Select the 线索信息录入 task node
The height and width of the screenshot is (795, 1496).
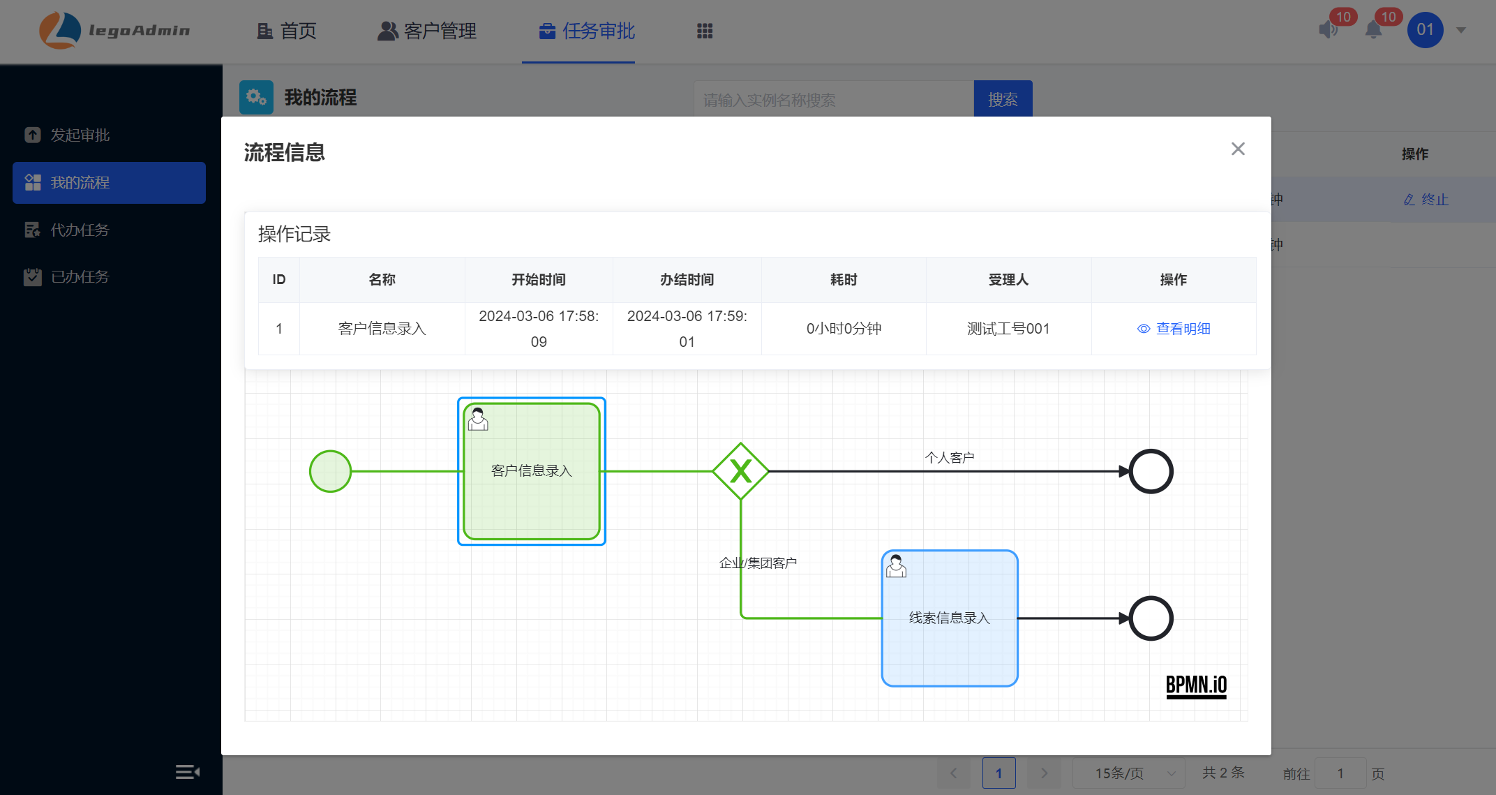(x=949, y=618)
